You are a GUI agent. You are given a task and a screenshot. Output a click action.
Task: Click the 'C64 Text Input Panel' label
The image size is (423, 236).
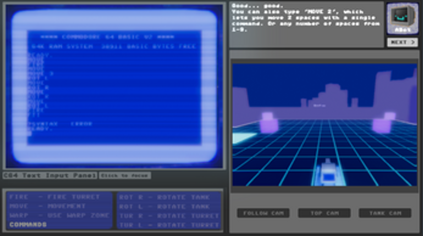[50, 176]
